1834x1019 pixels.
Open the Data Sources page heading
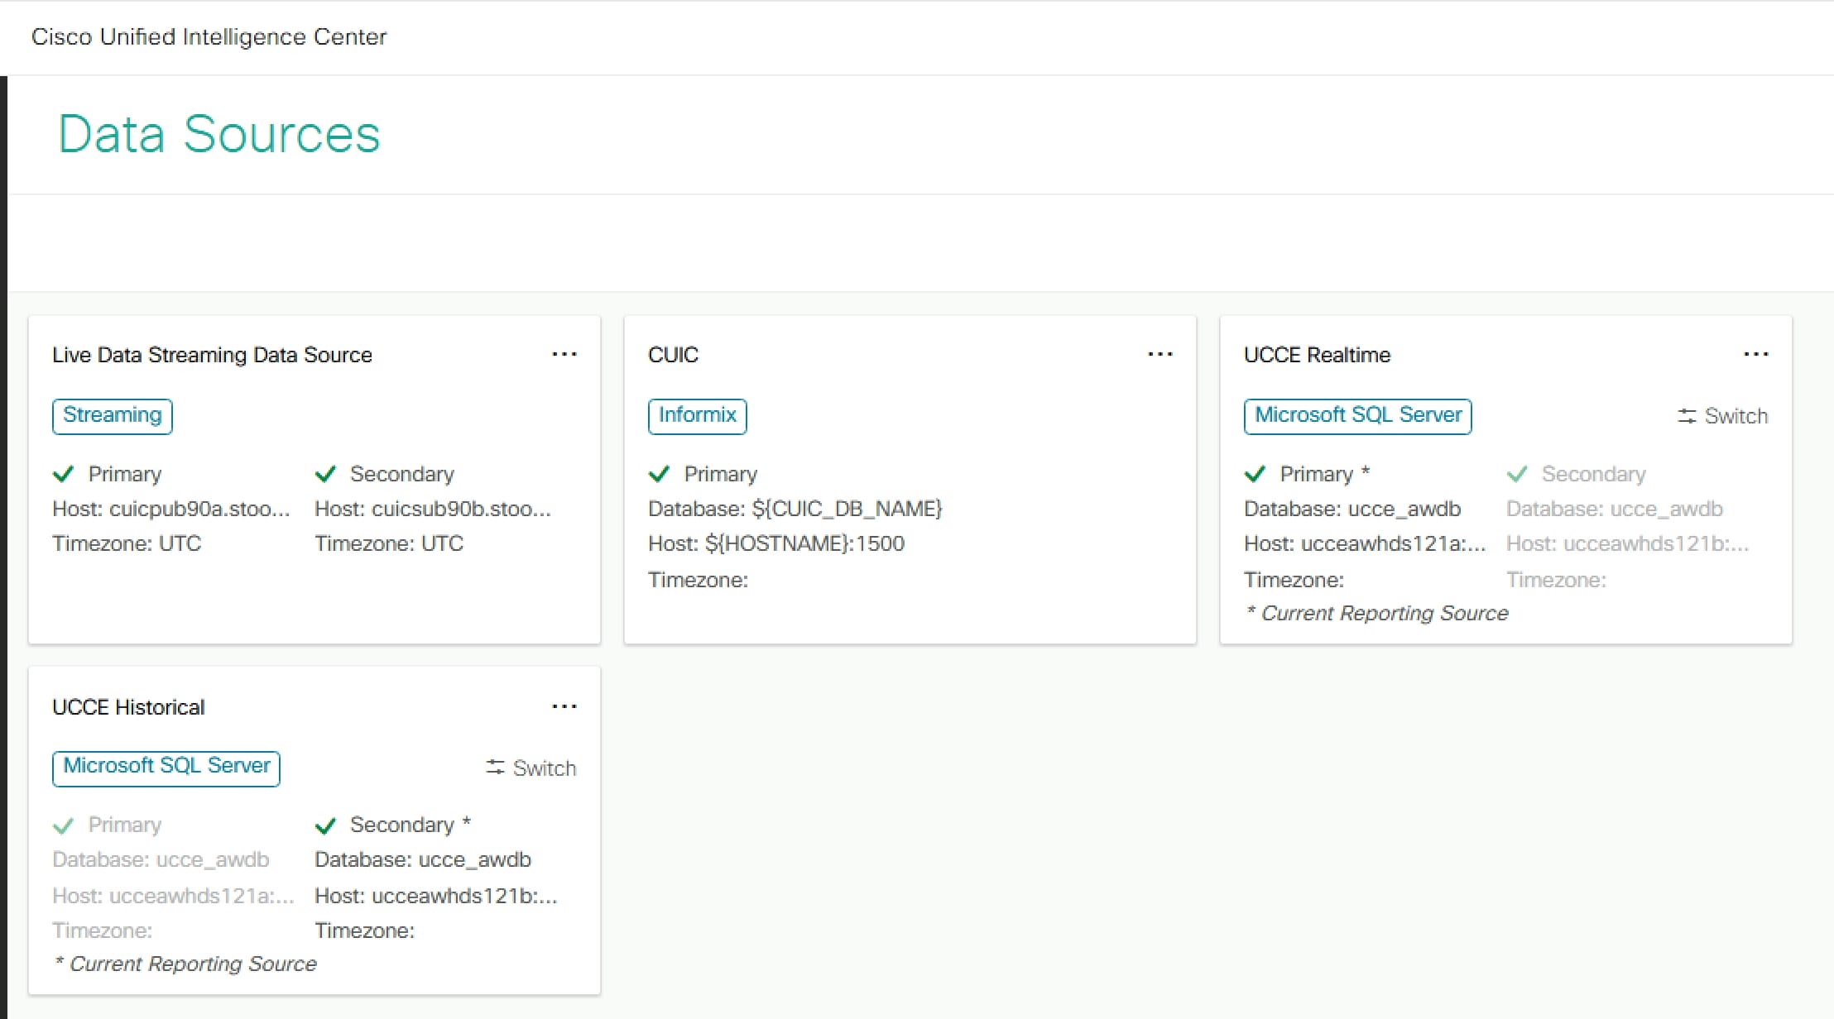point(219,133)
